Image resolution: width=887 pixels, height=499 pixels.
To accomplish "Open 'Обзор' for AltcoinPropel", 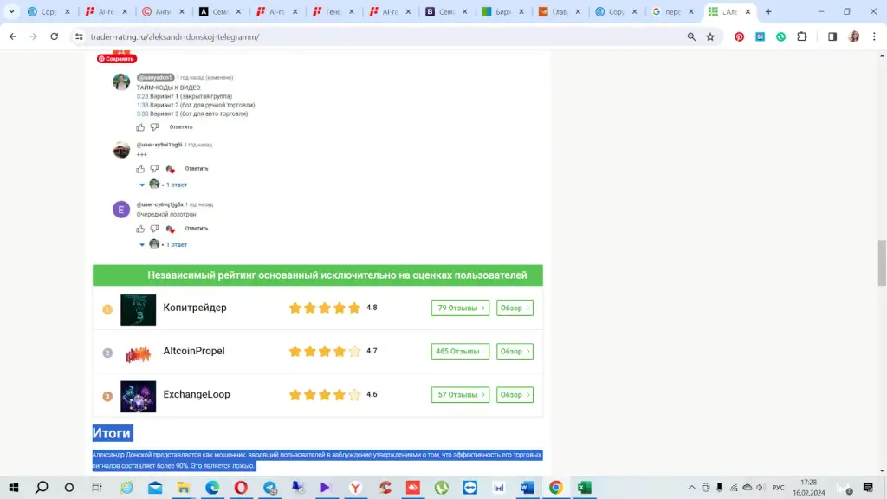I will (x=515, y=352).
